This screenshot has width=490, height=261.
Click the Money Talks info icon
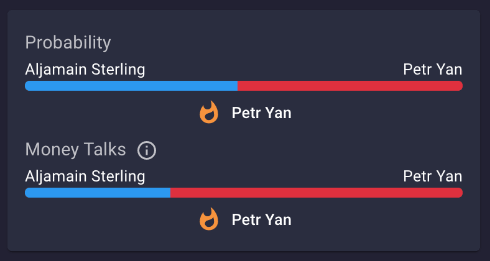(147, 151)
